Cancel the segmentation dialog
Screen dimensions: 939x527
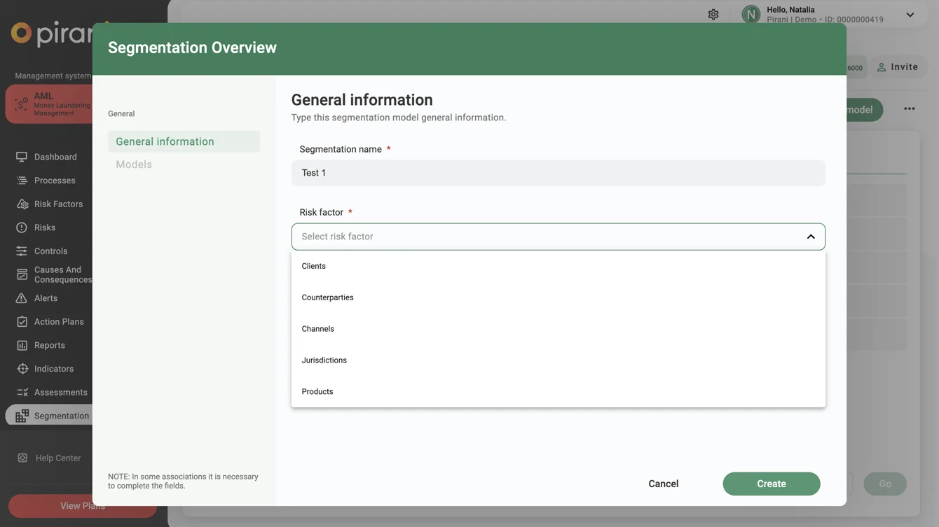coord(663,484)
